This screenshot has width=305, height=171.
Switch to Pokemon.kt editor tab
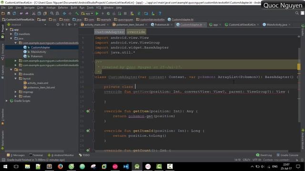coord(162,25)
